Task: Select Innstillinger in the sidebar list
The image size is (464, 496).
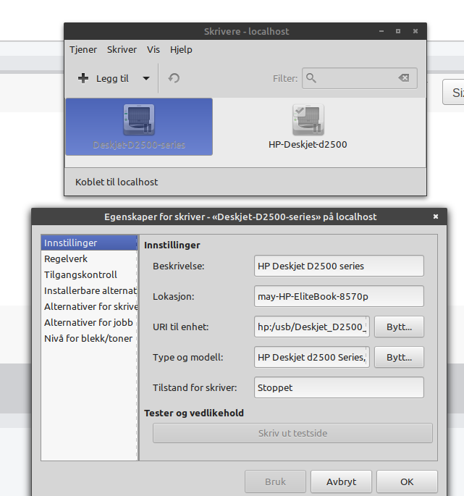Action: [x=89, y=243]
